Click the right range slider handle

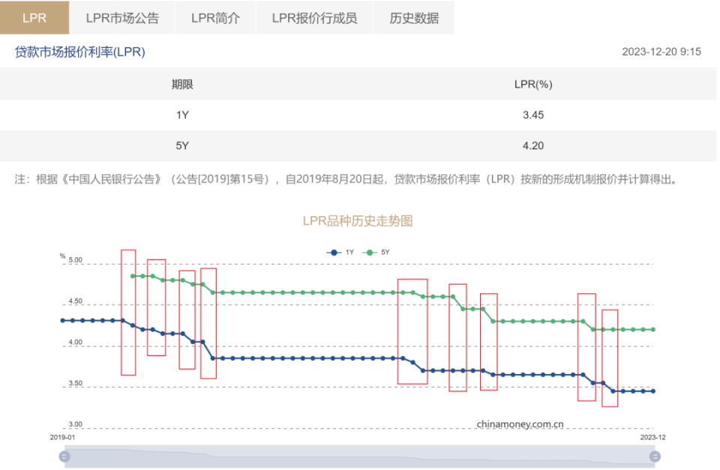click(x=655, y=457)
